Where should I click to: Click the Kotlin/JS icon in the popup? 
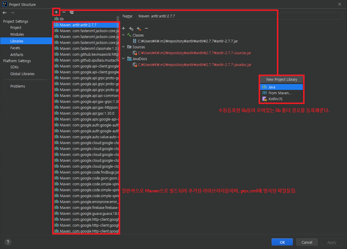[x=265, y=99]
